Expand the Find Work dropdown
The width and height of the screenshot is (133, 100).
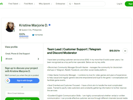(29, 4)
